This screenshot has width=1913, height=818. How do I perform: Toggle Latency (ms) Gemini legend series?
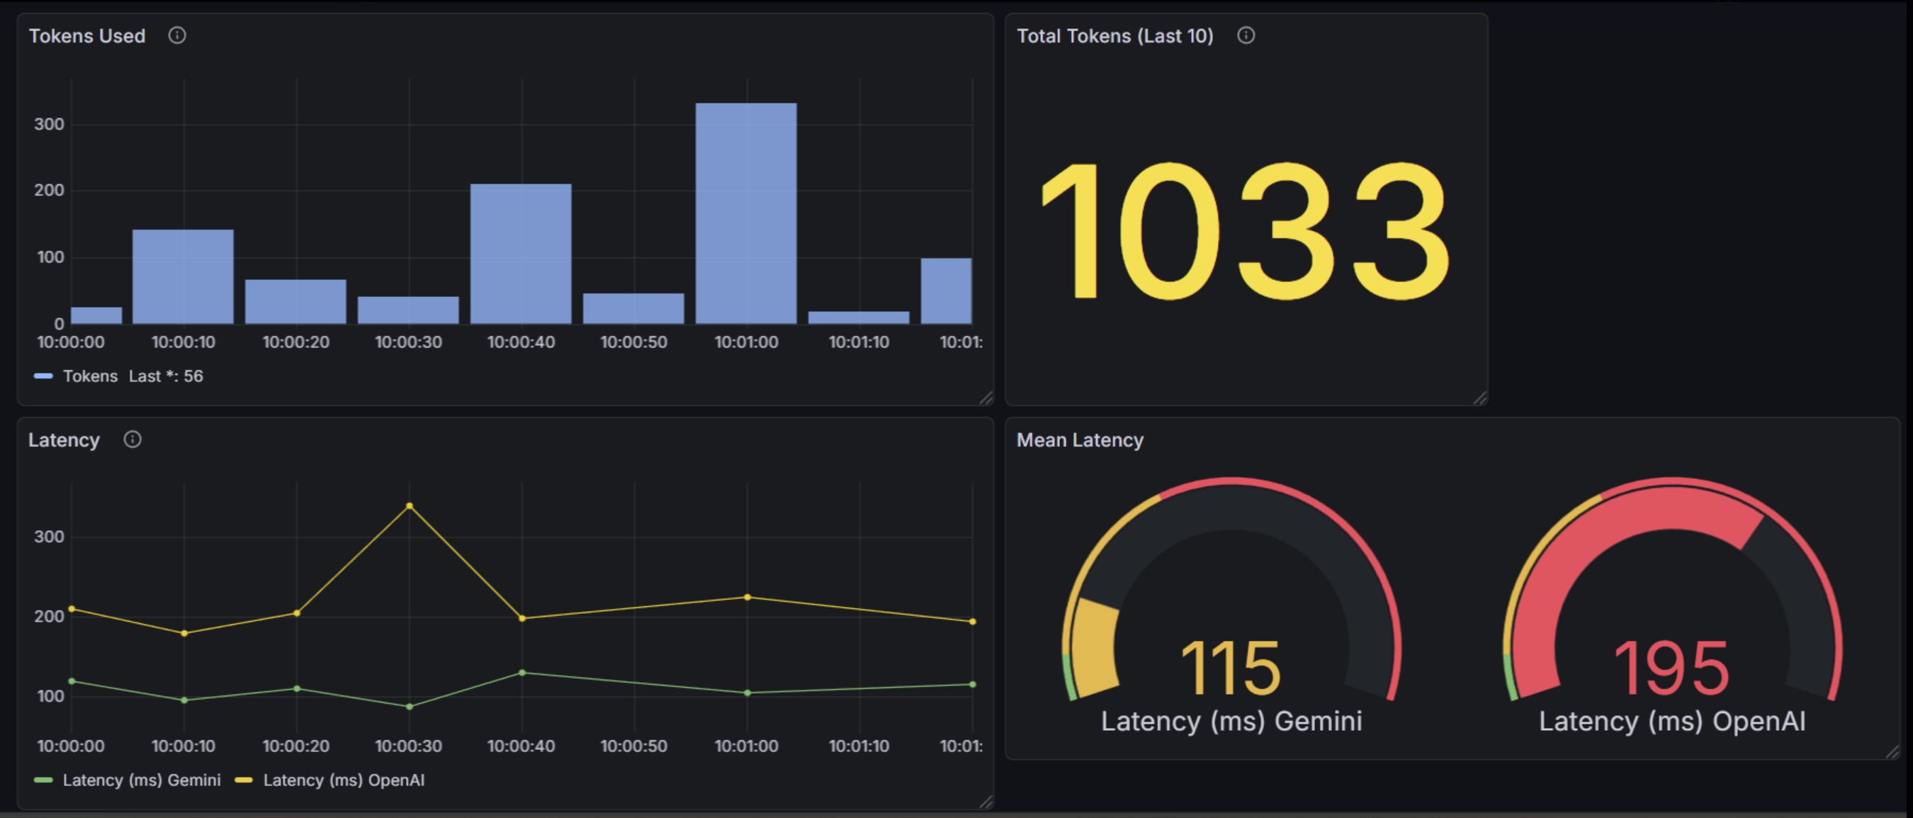[x=141, y=780]
